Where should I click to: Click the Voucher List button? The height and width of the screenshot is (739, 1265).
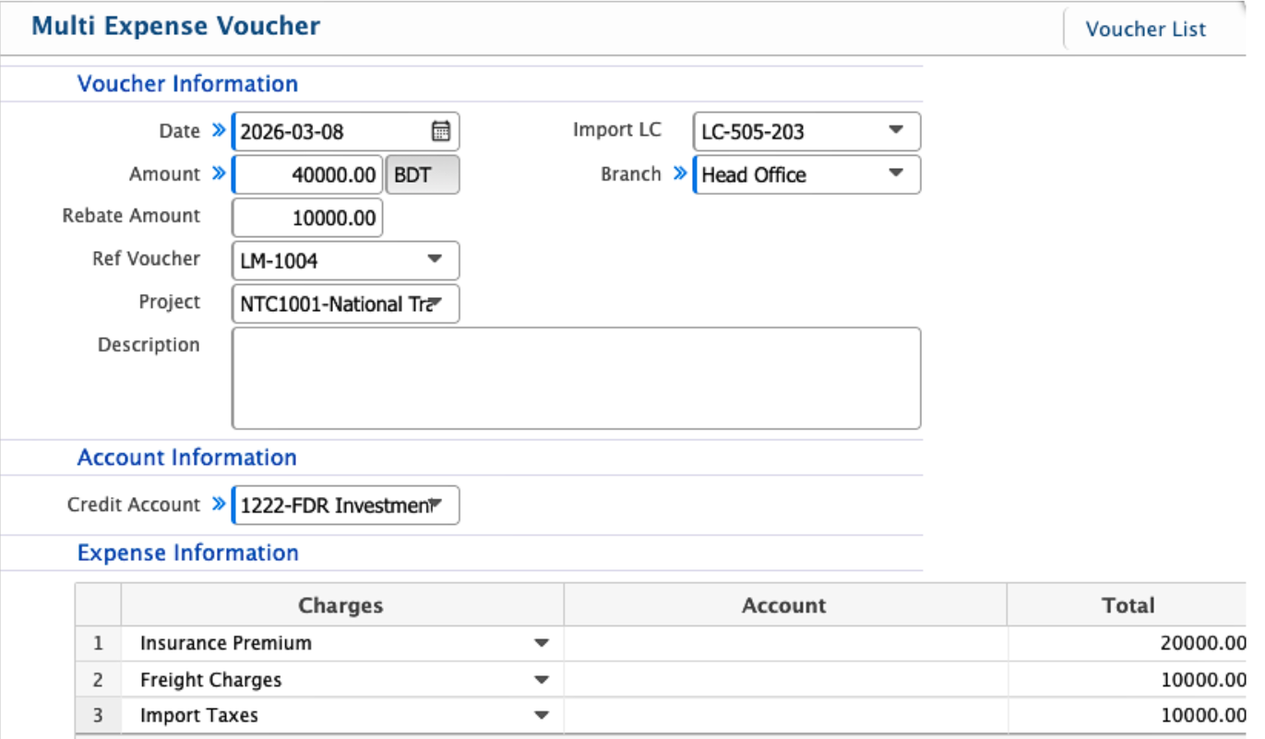[1145, 29]
